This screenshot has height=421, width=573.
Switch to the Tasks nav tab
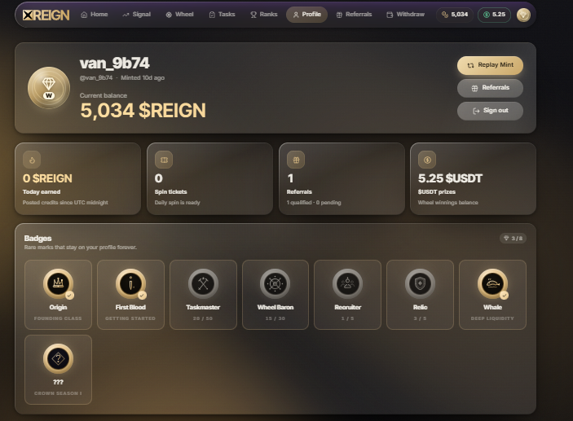point(222,15)
